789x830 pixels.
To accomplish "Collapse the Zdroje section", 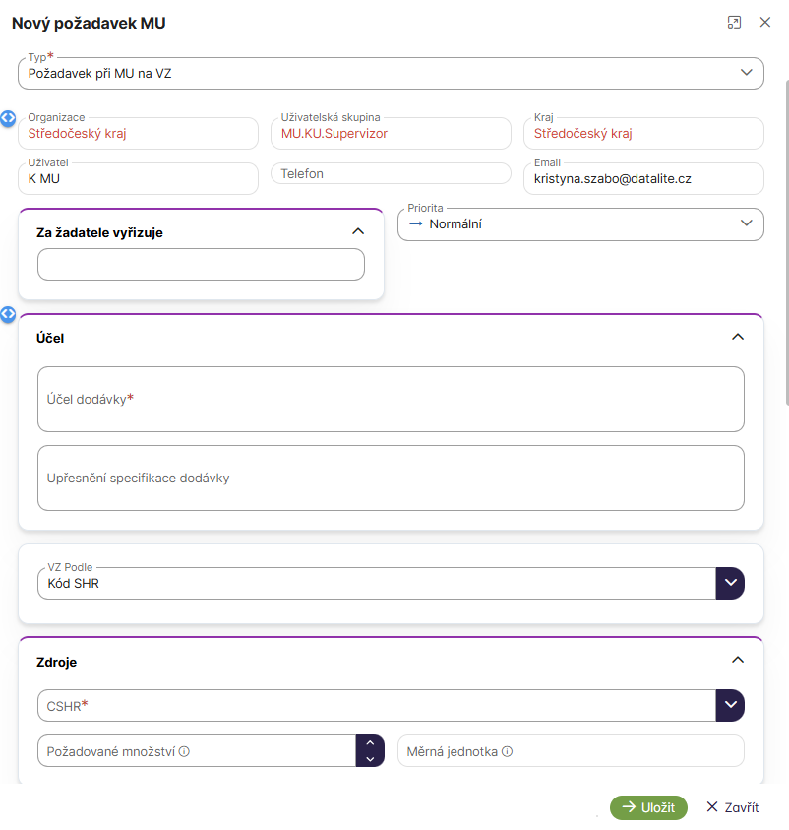I will click(738, 661).
